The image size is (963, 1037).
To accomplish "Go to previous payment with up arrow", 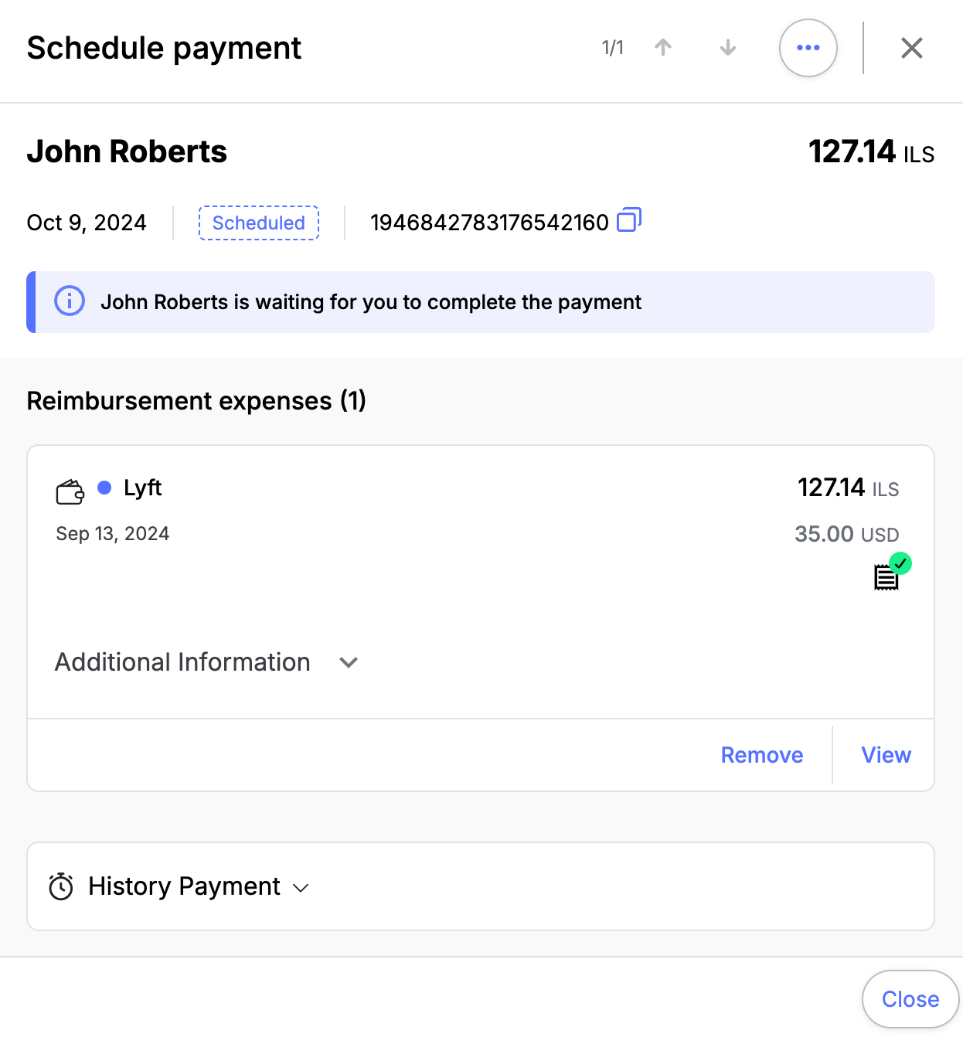I will [662, 48].
